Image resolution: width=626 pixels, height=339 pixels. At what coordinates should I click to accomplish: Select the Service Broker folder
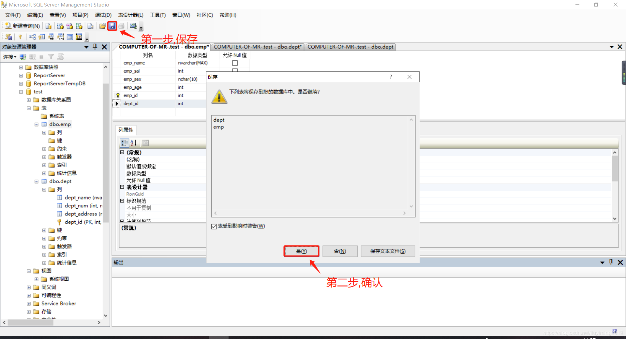click(x=59, y=303)
